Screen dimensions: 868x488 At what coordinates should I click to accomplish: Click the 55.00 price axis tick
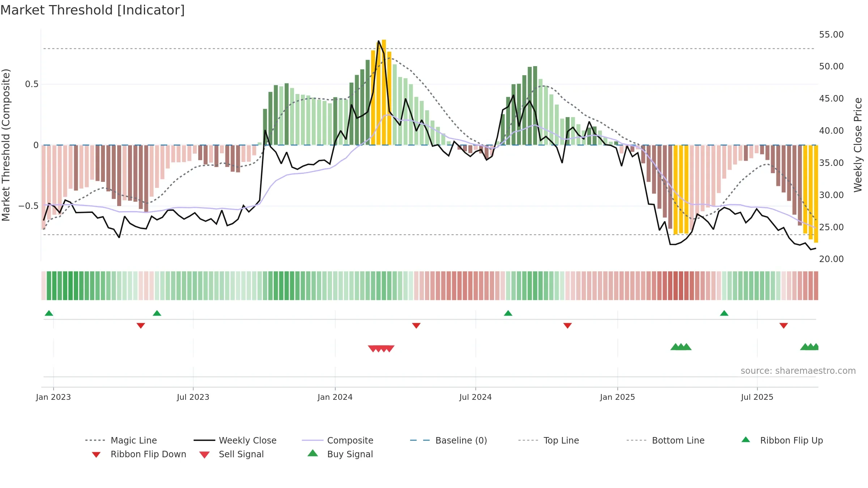click(x=831, y=34)
